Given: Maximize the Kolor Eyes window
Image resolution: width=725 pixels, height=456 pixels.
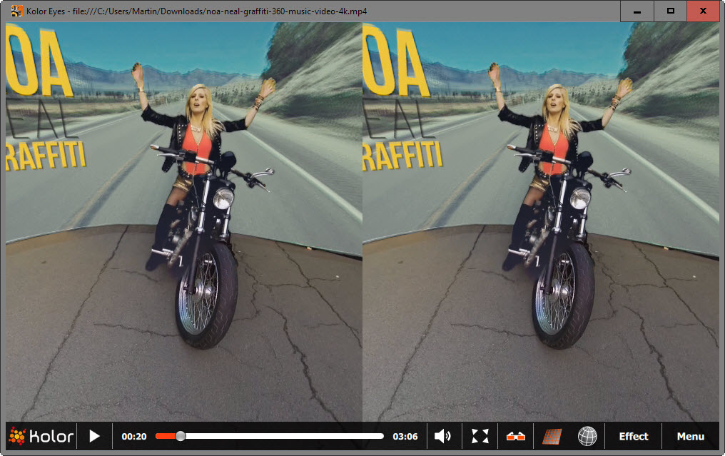Looking at the screenshot, I should pos(671,11).
